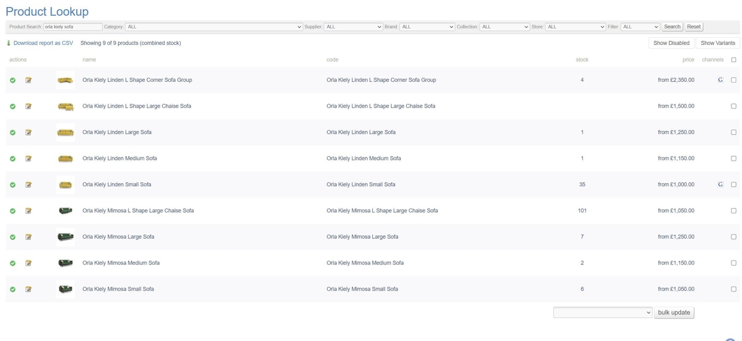This screenshot has width=742, height=341.
Task: Open thumbnail of Mimosa Large Sofa
Action: pyautogui.click(x=66, y=237)
